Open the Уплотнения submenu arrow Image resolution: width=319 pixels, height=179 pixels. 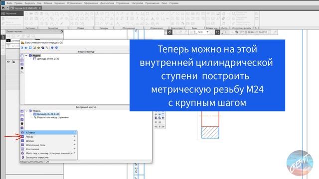pos(75,149)
